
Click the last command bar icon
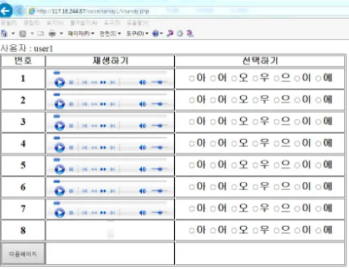click(x=190, y=34)
